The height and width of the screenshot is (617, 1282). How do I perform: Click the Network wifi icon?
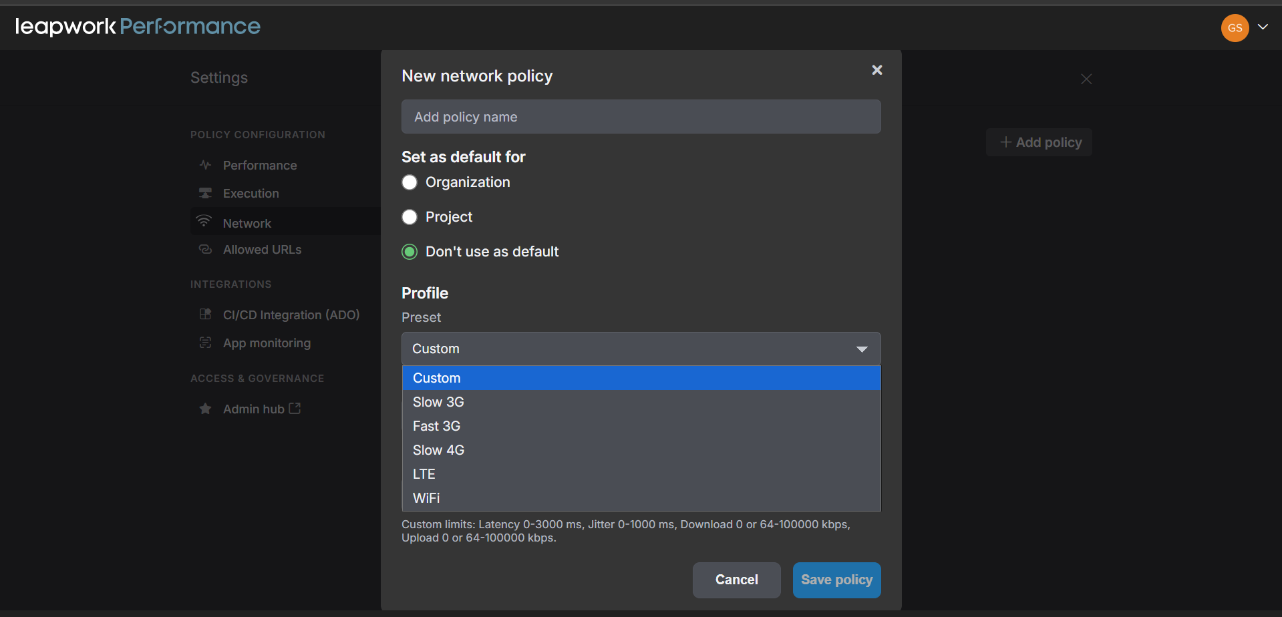[x=204, y=221]
